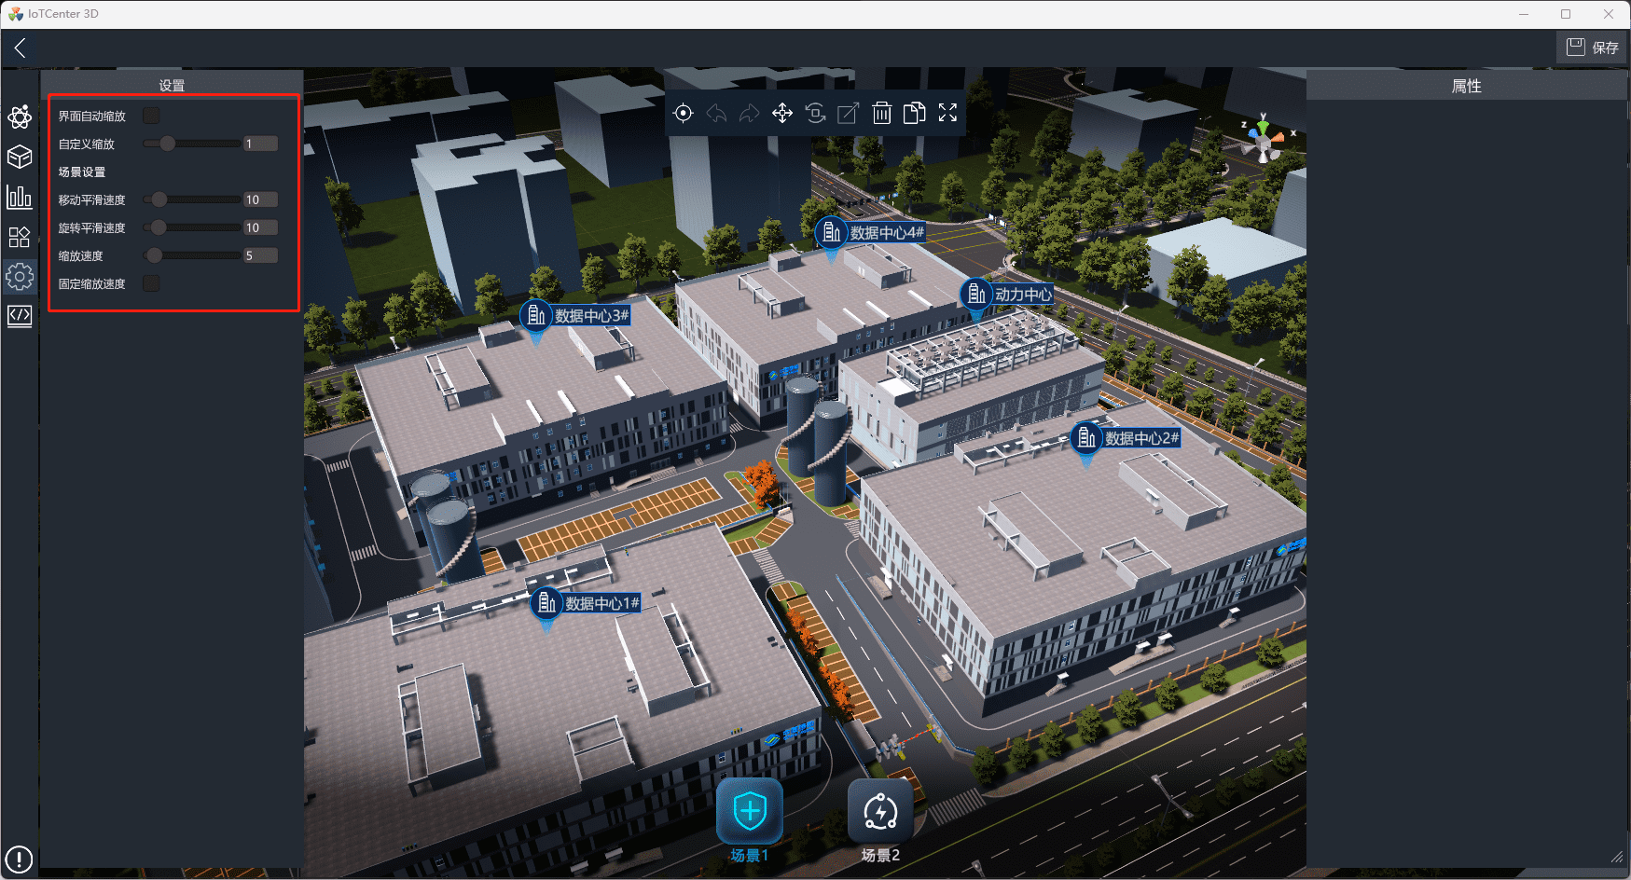The height and width of the screenshot is (880, 1631).
Task: Click the XYZ axis orientation gizmo
Action: pos(1265,140)
